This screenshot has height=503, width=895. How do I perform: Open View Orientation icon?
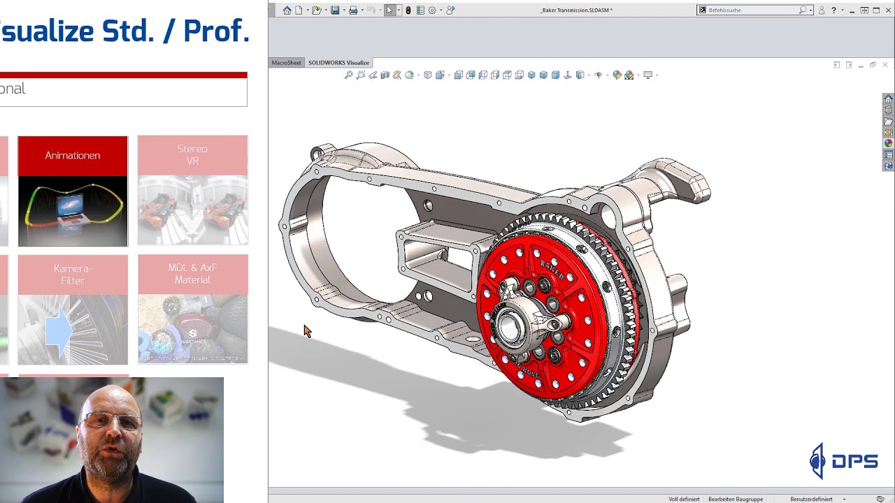[440, 75]
